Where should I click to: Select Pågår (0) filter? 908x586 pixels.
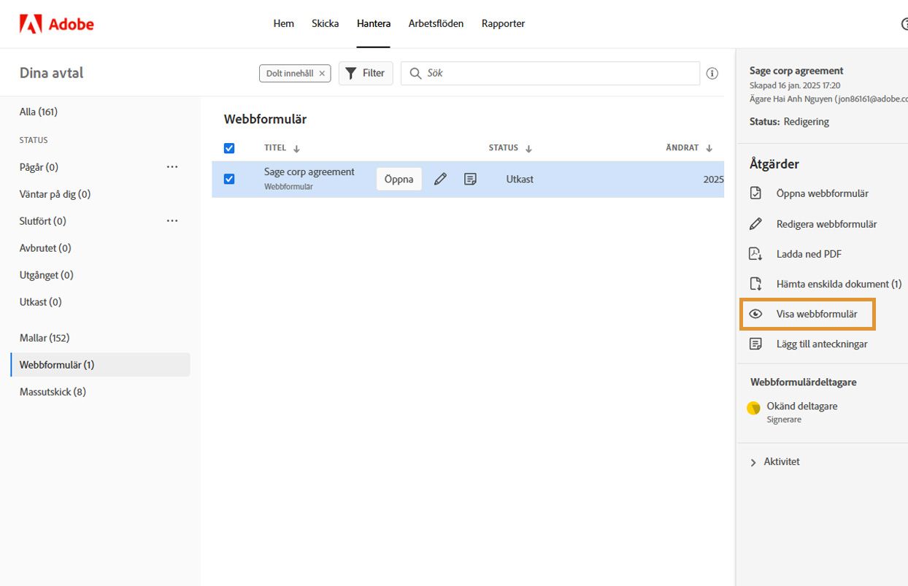coord(39,167)
